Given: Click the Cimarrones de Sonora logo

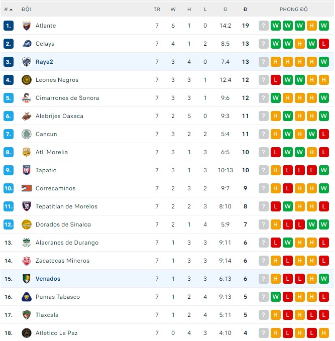Looking at the screenshot, I should pyautogui.click(x=27, y=98).
